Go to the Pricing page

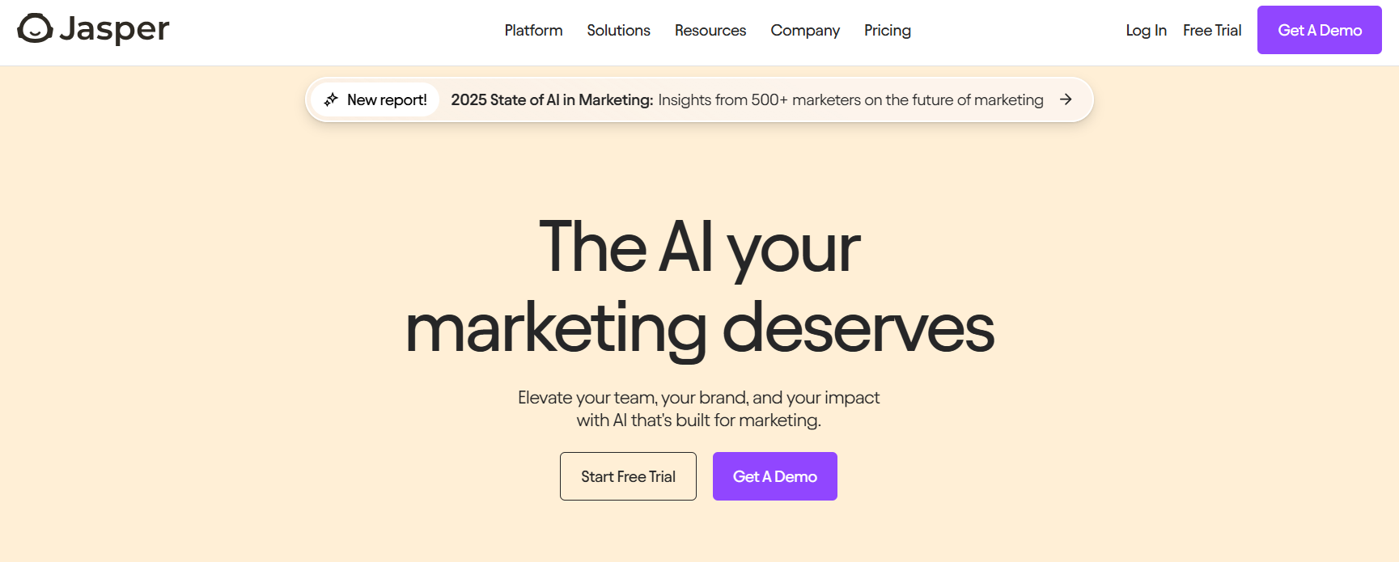click(888, 31)
